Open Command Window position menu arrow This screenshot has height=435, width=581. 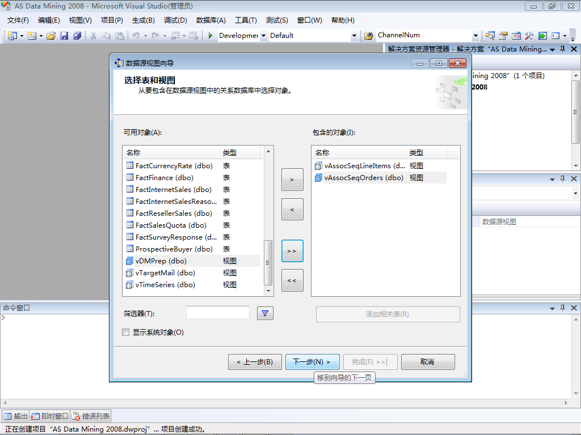pyautogui.click(x=552, y=308)
